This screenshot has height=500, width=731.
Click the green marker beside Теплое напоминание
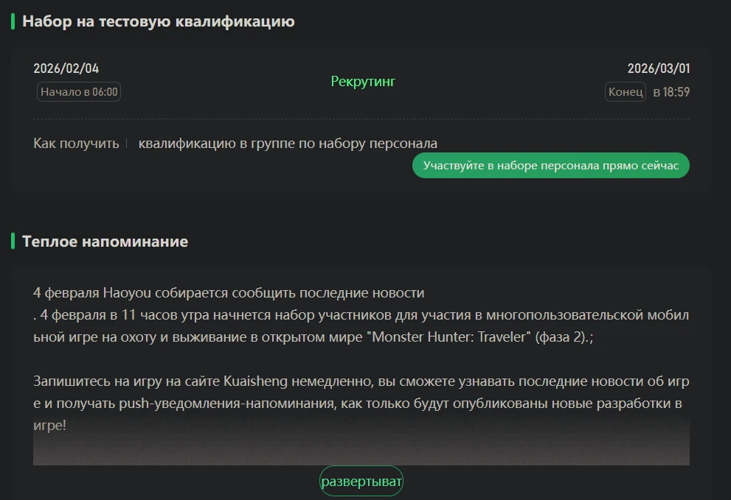pos(13,242)
